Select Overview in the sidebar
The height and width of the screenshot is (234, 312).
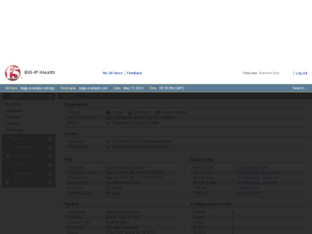[13, 104]
